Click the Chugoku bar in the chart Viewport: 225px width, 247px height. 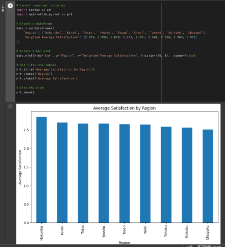[208, 176]
